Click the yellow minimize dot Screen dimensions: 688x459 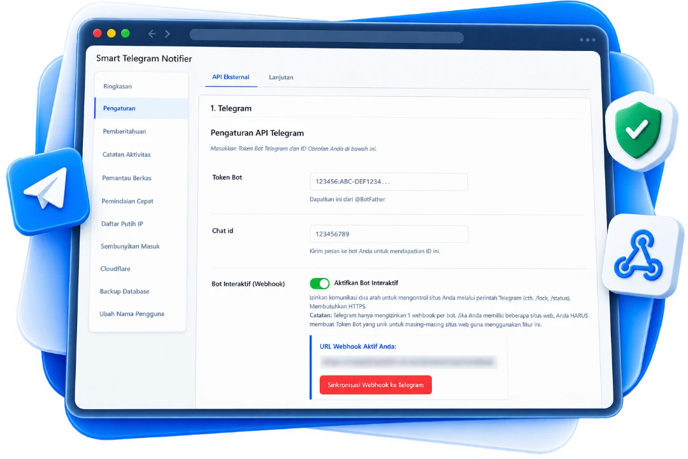(111, 33)
